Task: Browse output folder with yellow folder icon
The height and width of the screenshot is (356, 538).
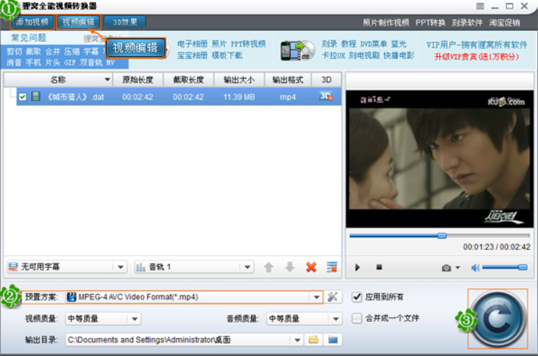Action: [314, 339]
